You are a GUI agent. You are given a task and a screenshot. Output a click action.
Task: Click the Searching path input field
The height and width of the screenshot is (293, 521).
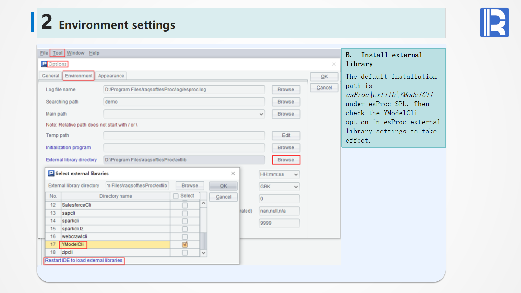coord(184,102)
